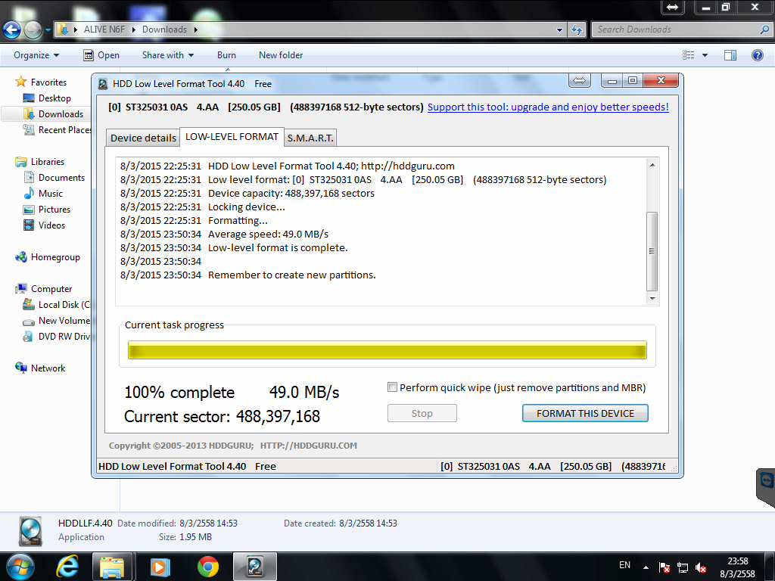775x581 pixels.
Task: Click the yellow task progress bar
Action: pyautogui.click(x=387, y=350)
